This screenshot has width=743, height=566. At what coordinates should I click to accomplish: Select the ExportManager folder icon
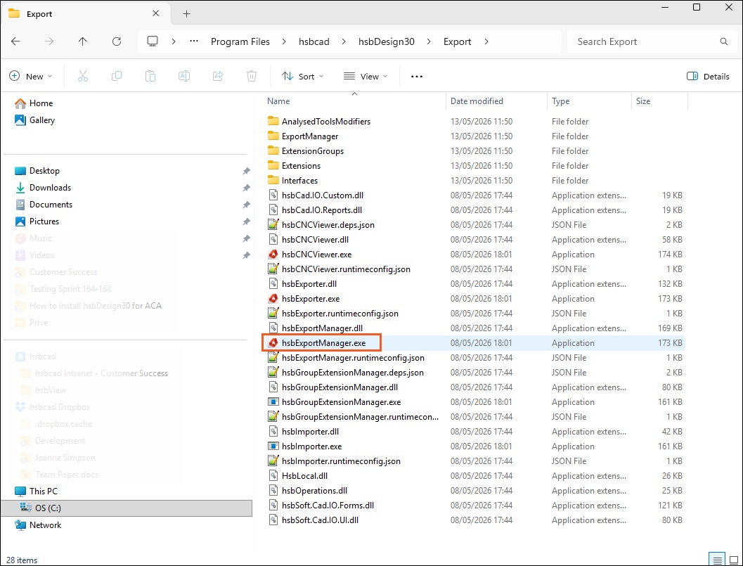point(273,136)
